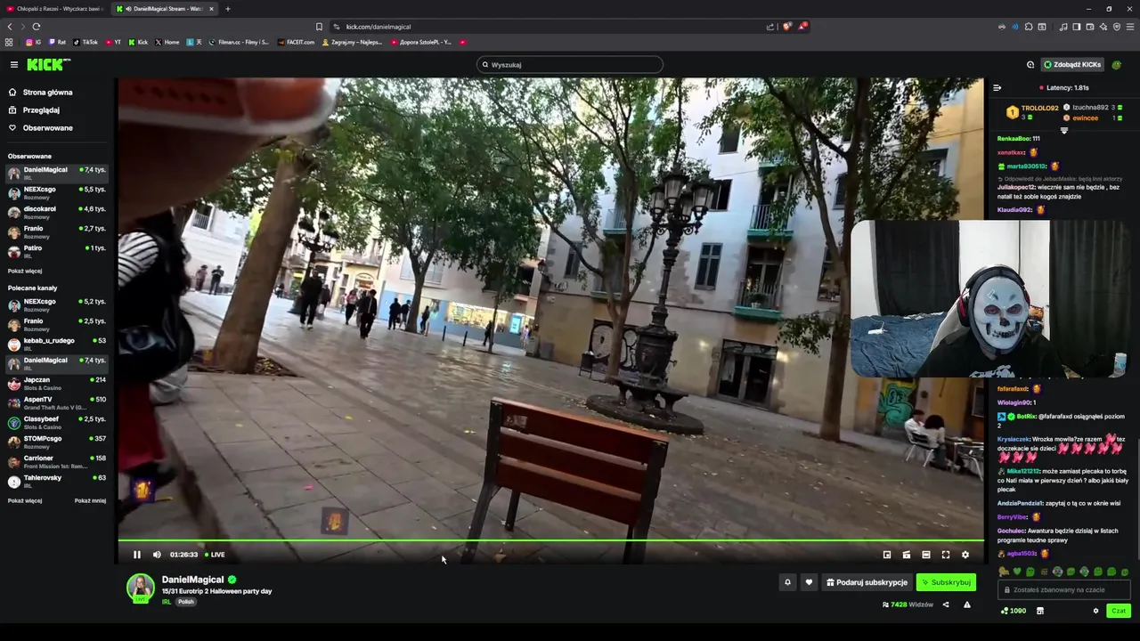
Task: Open the Brave Shields lion icon
Action: click(x=786, y=27)
